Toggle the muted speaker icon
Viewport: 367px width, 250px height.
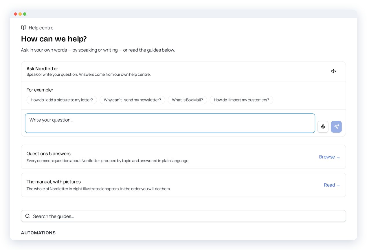[x=334, y=71]
